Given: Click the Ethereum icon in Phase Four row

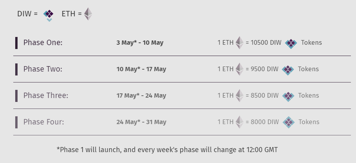Looking at the screenshot, I should pos(240,122).
